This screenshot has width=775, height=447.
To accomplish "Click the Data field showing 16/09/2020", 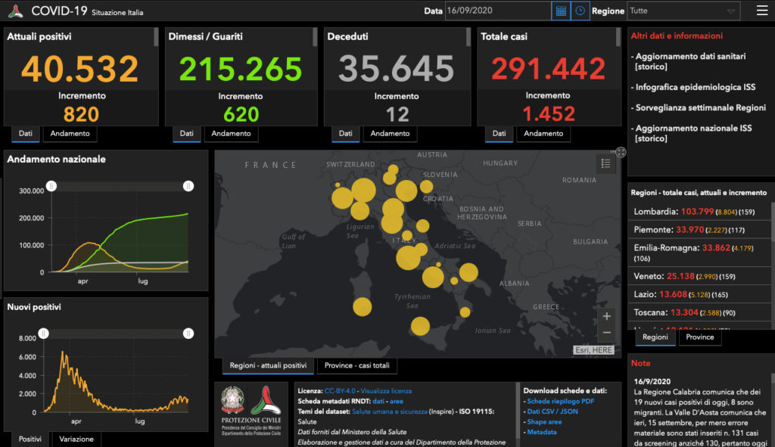I will (497, 11).
